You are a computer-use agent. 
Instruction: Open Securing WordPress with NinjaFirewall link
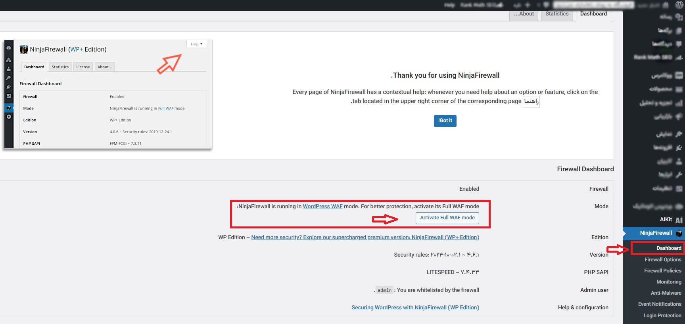click(415, 308)
